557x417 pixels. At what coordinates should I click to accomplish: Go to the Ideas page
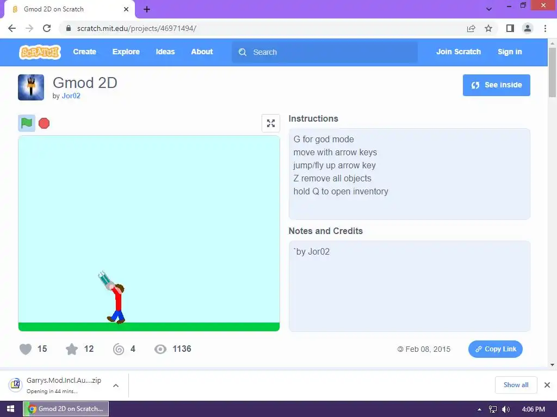(x=165, y=52)
